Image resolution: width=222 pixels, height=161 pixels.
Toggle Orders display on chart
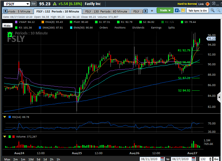103,28
